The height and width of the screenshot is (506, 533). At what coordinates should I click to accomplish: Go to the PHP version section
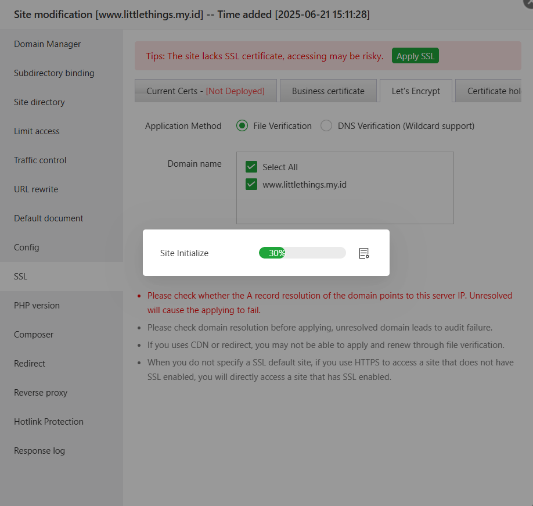tap(36, 305)
